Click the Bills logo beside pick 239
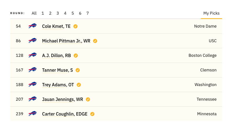 32,114
